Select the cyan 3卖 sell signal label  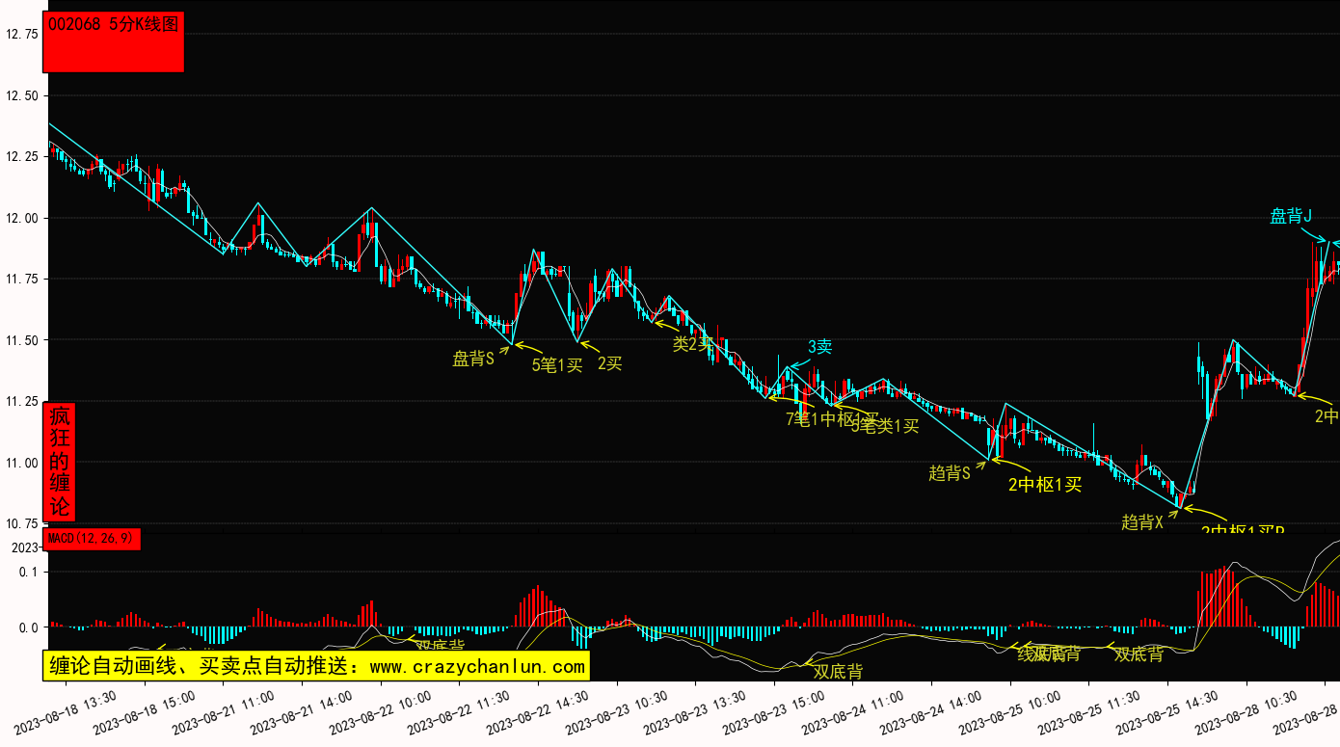coord(819,347)
